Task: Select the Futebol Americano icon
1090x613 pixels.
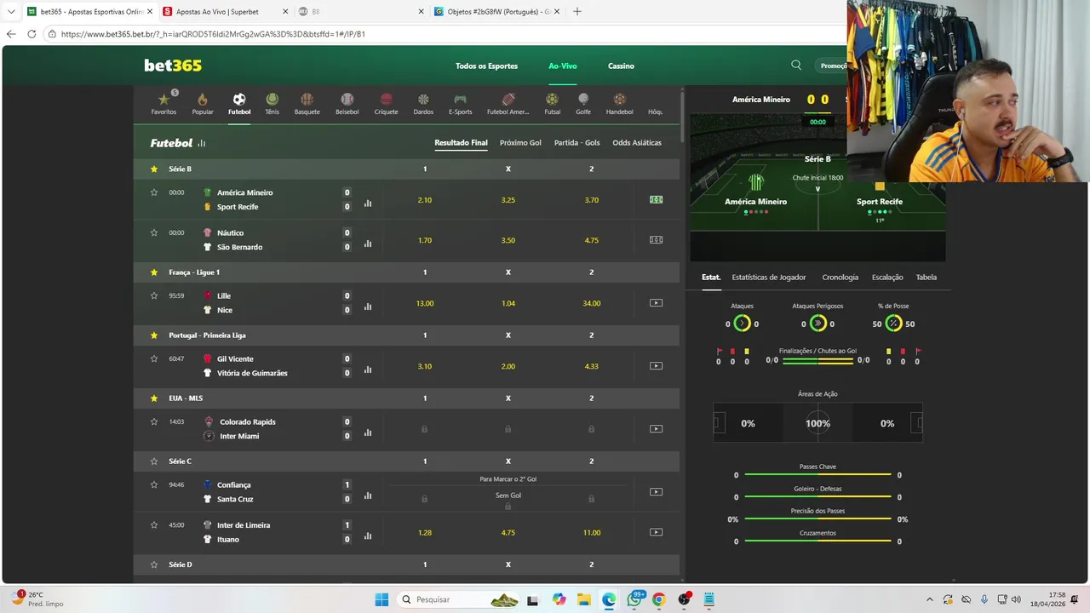Action: (508, 104)
